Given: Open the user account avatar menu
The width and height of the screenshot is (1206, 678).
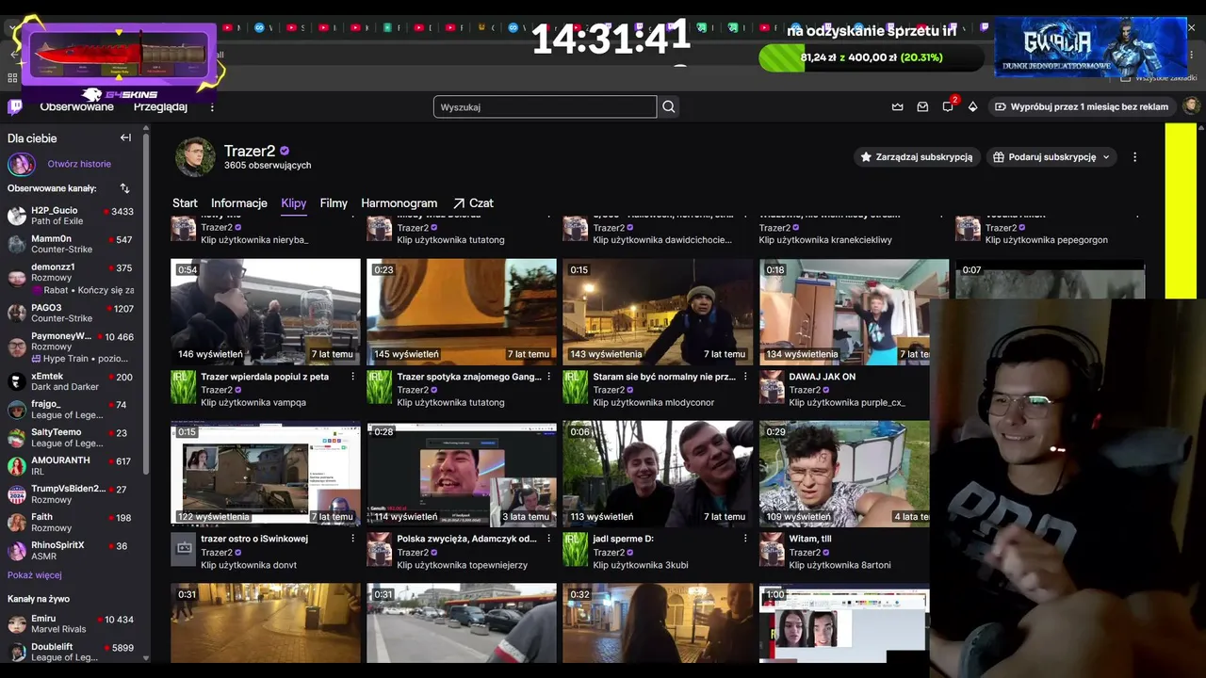Looking at the screenshot, I should click(1191, 106).
